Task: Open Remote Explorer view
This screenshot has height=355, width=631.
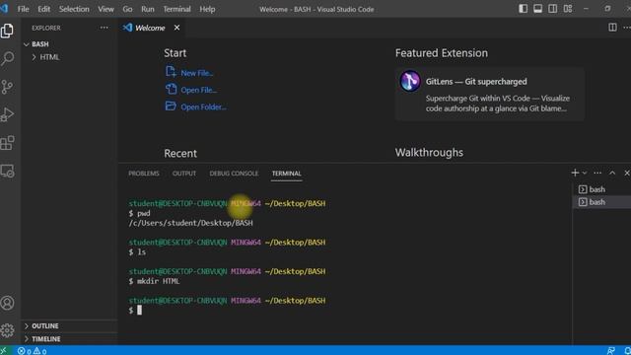Action: 7,171
